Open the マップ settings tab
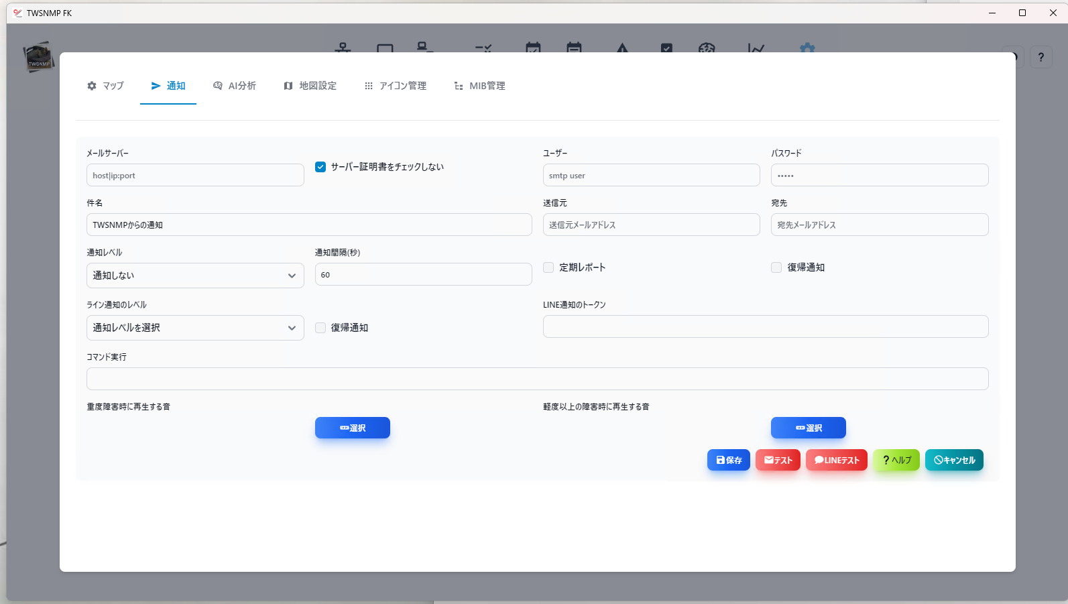Screen dimensions: 1068x604 [x=105, y=86]
